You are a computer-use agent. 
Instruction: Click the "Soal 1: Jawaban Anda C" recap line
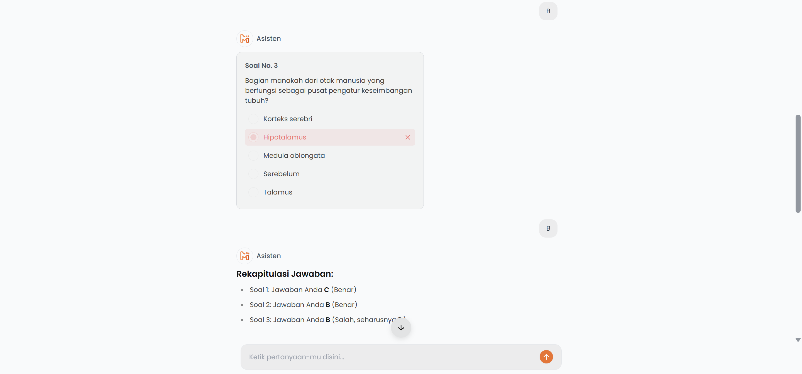point(303,290)
